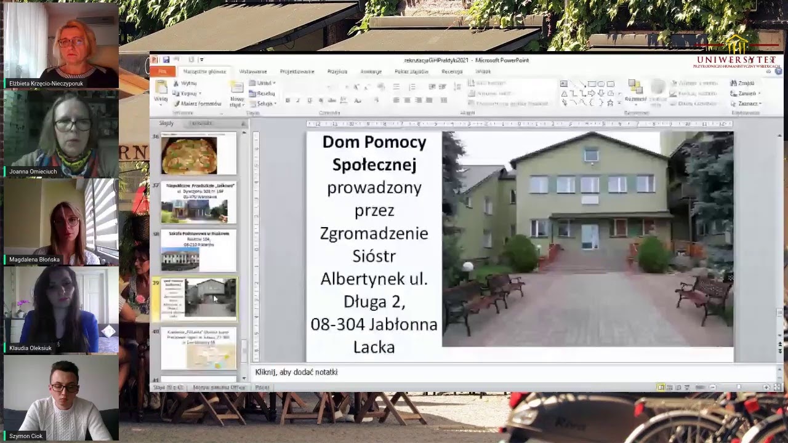Select slide 40 map thumbnail

[198, 348]
